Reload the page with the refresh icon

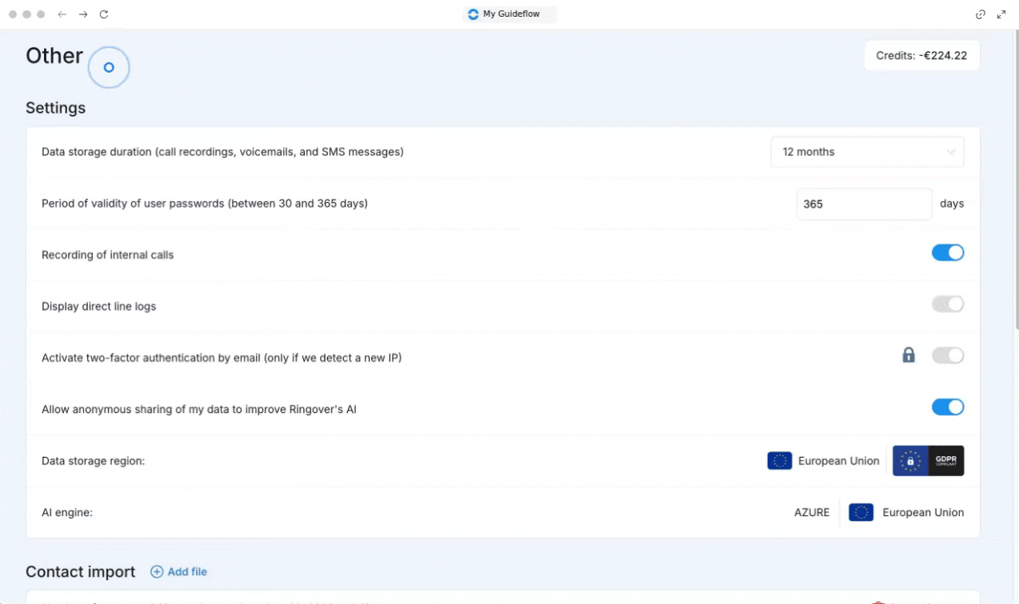[x=104, y=14]
